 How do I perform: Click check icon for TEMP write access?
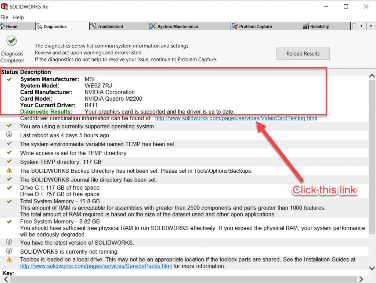(x=9, y=152)
